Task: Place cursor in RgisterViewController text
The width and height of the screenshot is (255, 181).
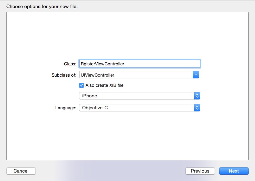Action: point(103,64)
